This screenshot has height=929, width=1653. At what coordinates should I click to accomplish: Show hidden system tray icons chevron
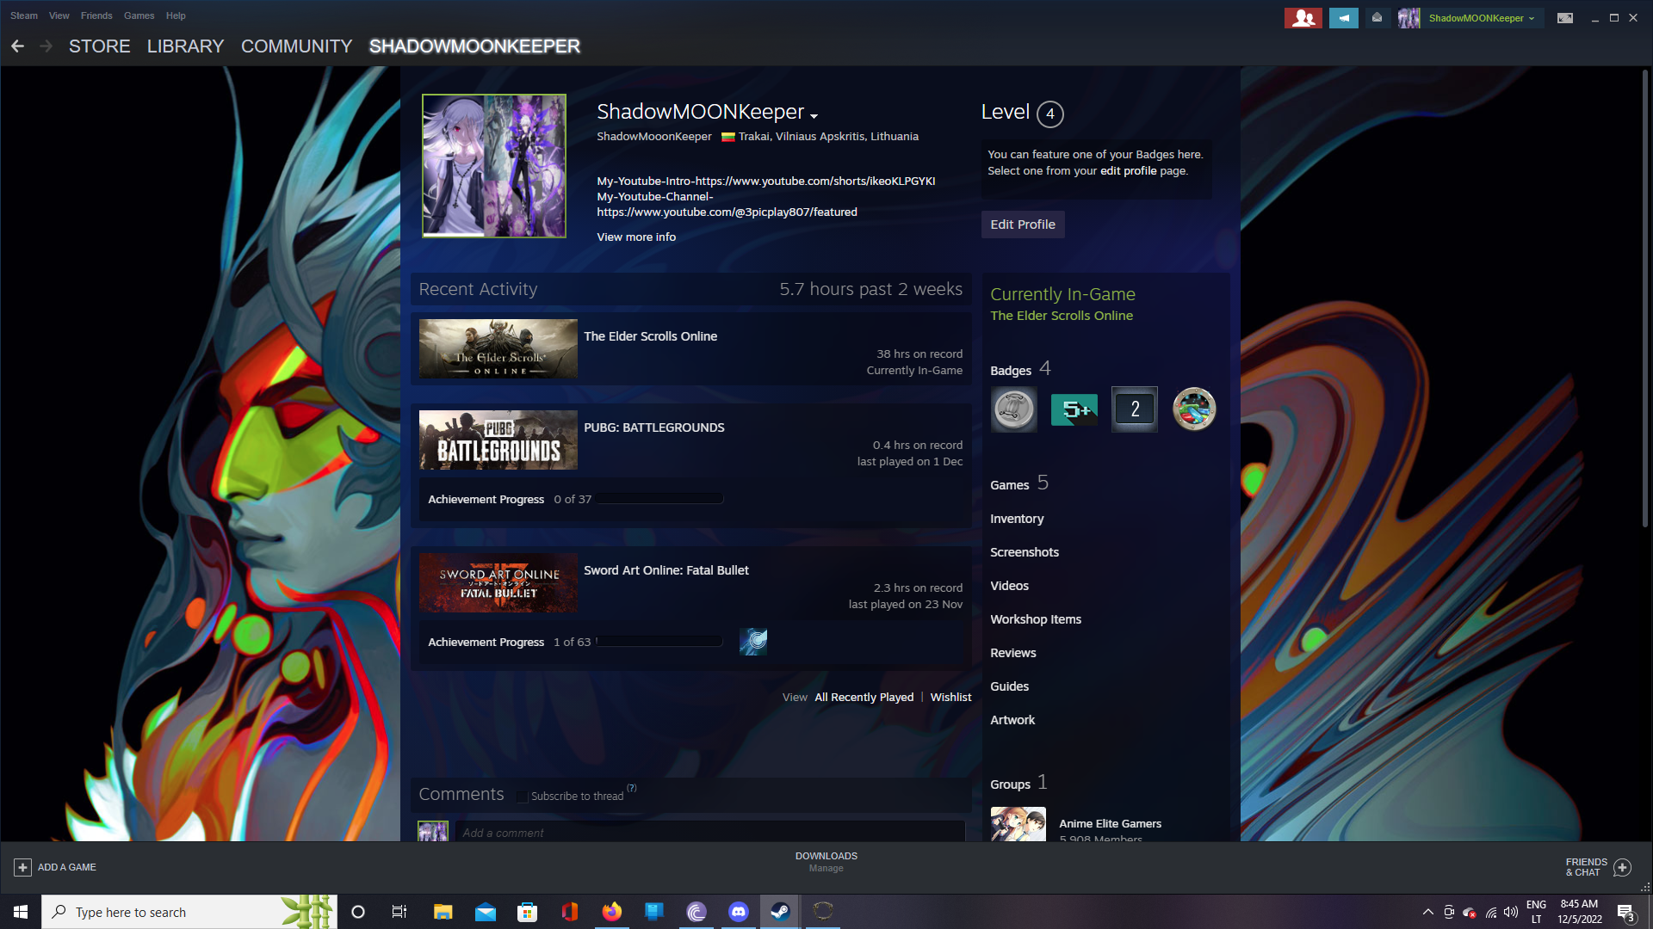tap(1428, 912)
